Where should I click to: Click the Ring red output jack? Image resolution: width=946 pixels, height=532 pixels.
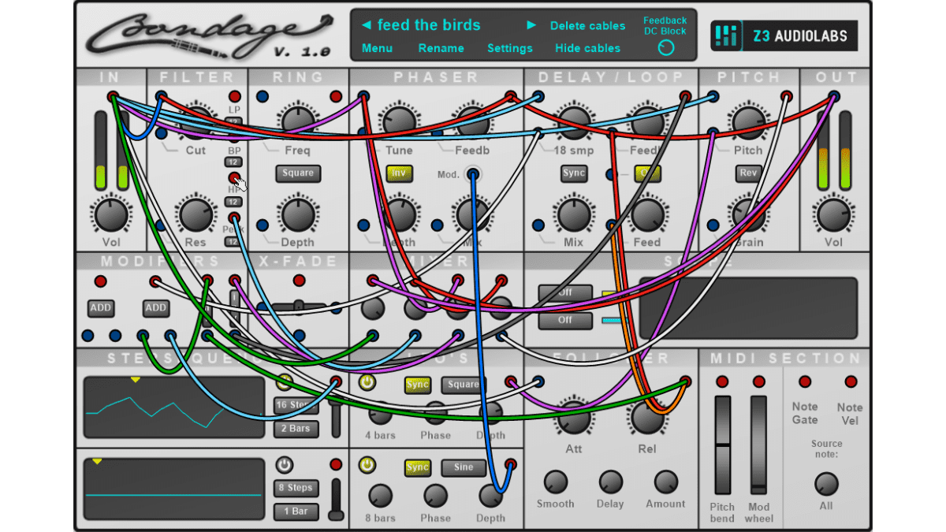pyautogui.click(x=336, y=97)
